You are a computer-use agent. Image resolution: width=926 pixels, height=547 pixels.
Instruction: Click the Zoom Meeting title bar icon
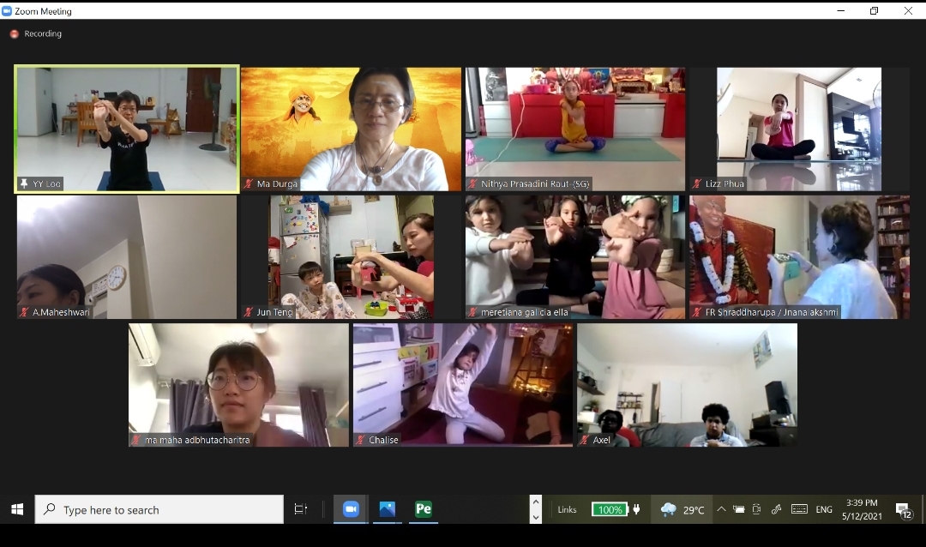7,11
